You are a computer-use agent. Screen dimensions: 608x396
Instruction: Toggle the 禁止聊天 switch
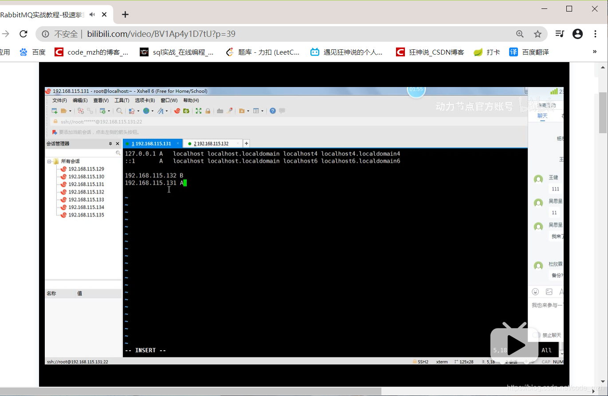536,335
